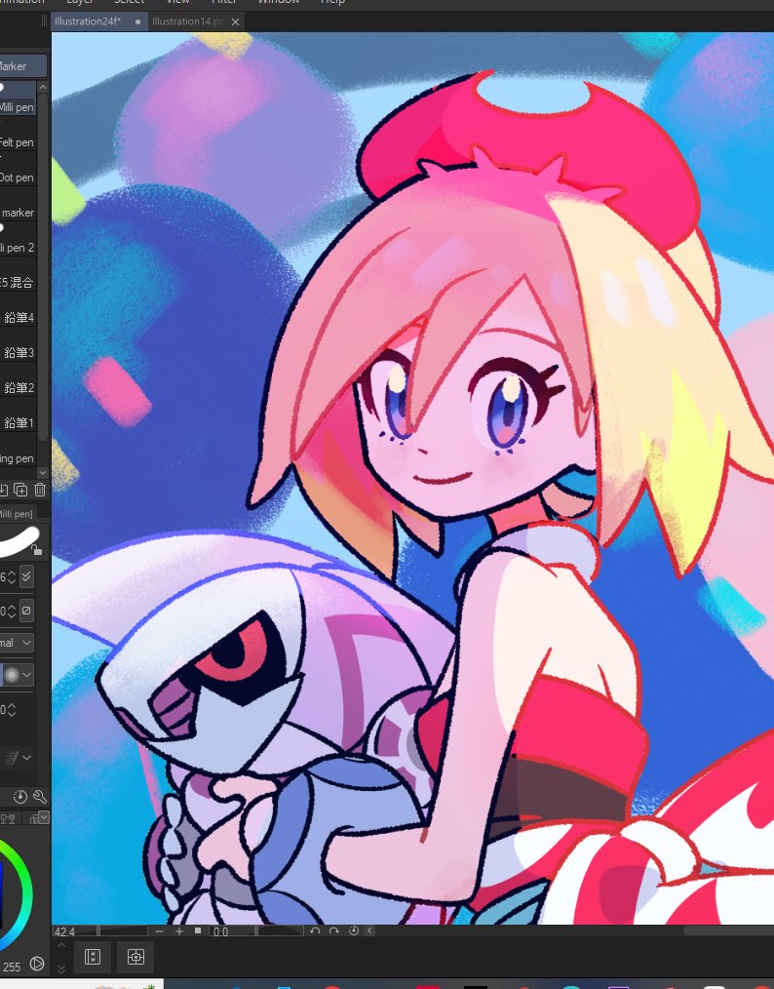The image size is (774, 989).
Task: Open the small dropdown below the wrench
Action: click(x=44, y=818)
